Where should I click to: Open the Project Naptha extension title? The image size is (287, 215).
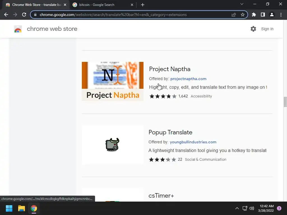pyautogui.click(x=170, y=69)
